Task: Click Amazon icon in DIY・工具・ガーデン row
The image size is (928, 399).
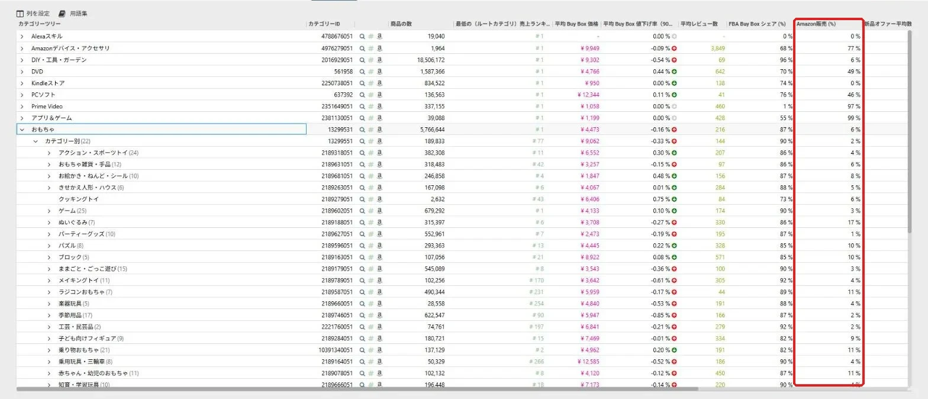Action: pyautogui.click(x=379, y=60)
